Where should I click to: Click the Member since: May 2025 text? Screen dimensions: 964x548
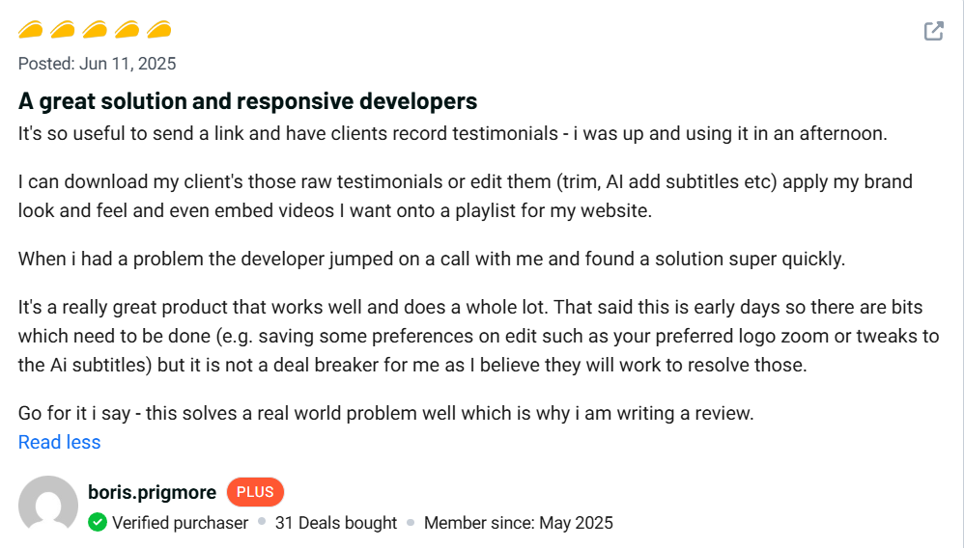tap(518, 523)
